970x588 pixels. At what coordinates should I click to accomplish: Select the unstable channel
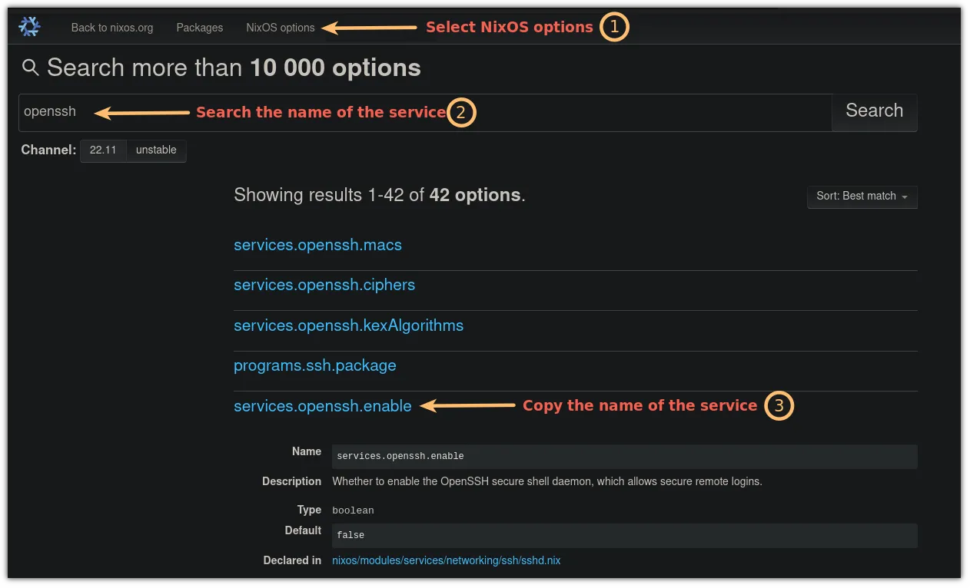155,150
